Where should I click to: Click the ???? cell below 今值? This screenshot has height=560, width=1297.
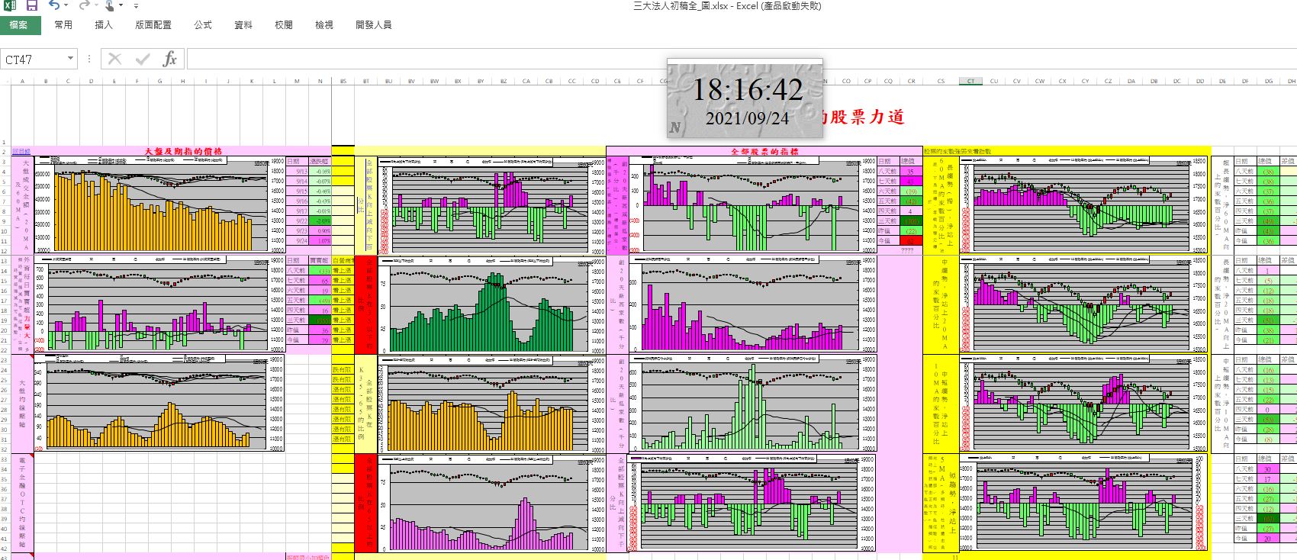(x=908, y=251)
